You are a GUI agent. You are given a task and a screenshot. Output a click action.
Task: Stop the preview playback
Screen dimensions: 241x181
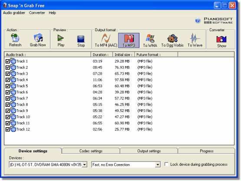click(81, 41)
